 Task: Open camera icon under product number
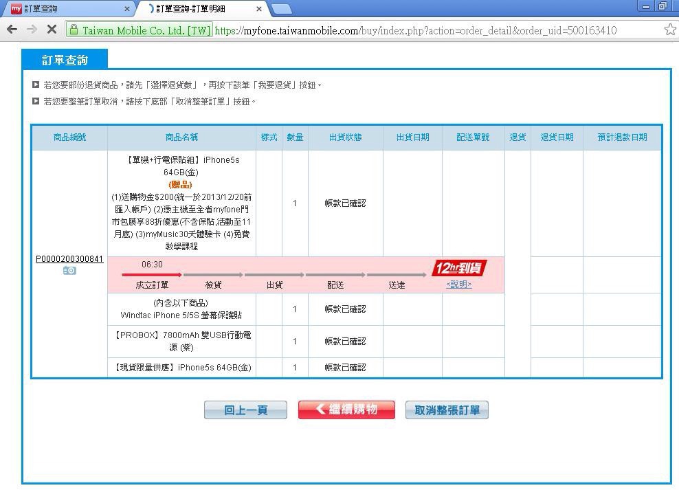(x=69, y=271)
